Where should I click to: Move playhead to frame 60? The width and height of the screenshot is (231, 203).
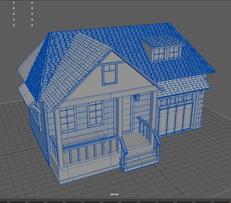[x=101, y=202]
